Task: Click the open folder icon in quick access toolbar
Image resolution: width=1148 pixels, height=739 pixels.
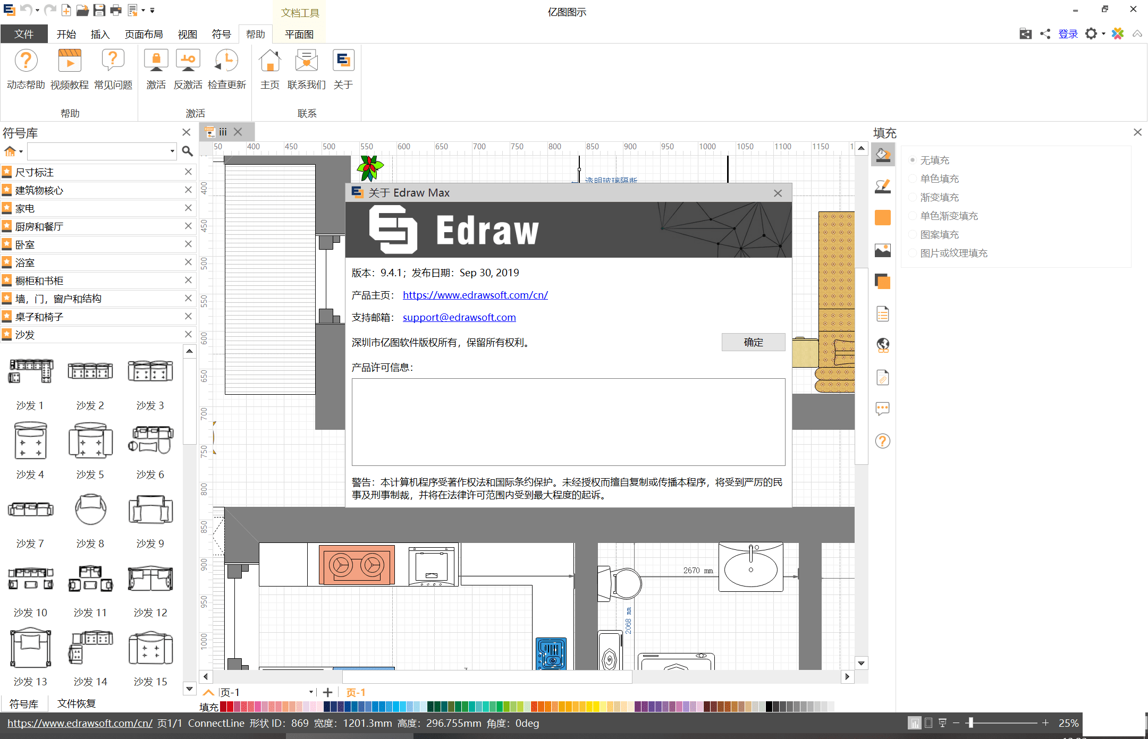Action: (x=82, y=10)
